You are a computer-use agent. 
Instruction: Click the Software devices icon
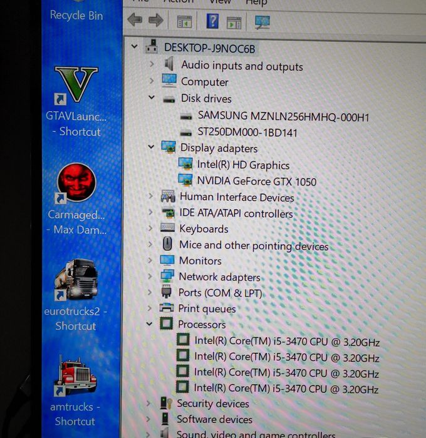point(165,419)
